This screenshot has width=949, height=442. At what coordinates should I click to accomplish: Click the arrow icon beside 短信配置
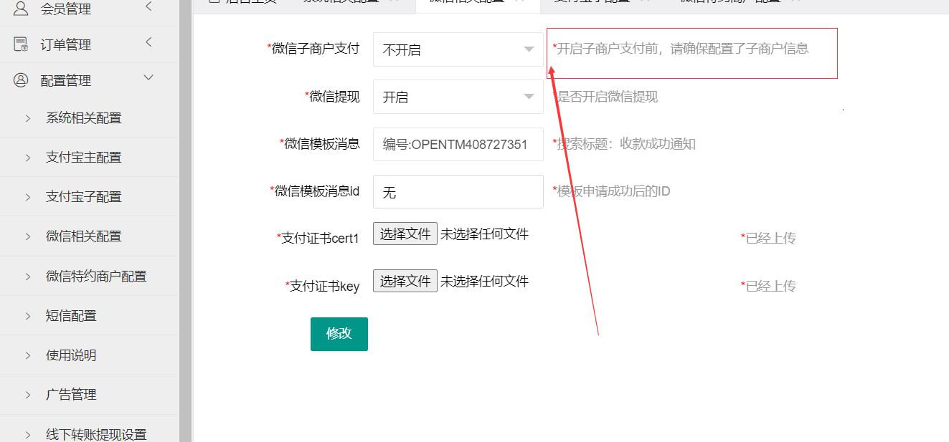click(x=28, y=316)
